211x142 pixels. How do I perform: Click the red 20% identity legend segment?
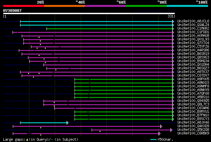[x=24, y=6]
